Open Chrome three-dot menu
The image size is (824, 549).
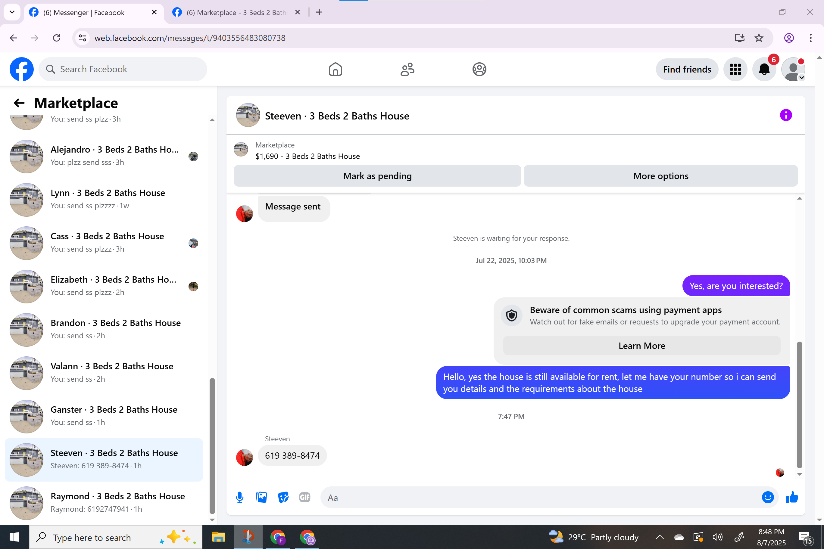pyautogui.click(x=811, y=38)
